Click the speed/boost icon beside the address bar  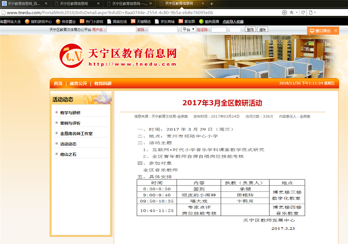pos(284,12)
